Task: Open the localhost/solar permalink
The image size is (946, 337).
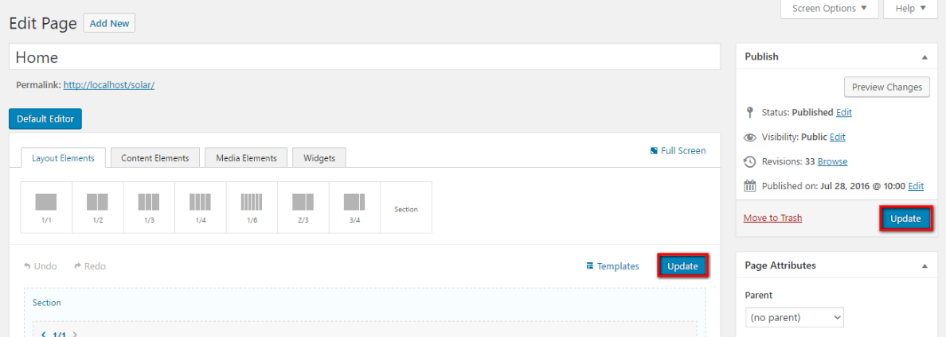Action: (108, 84)
